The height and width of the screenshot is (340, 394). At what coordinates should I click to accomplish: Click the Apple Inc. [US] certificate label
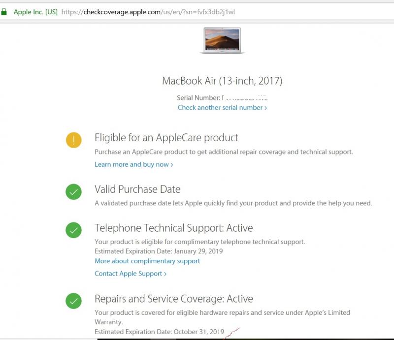click(35, 12)
